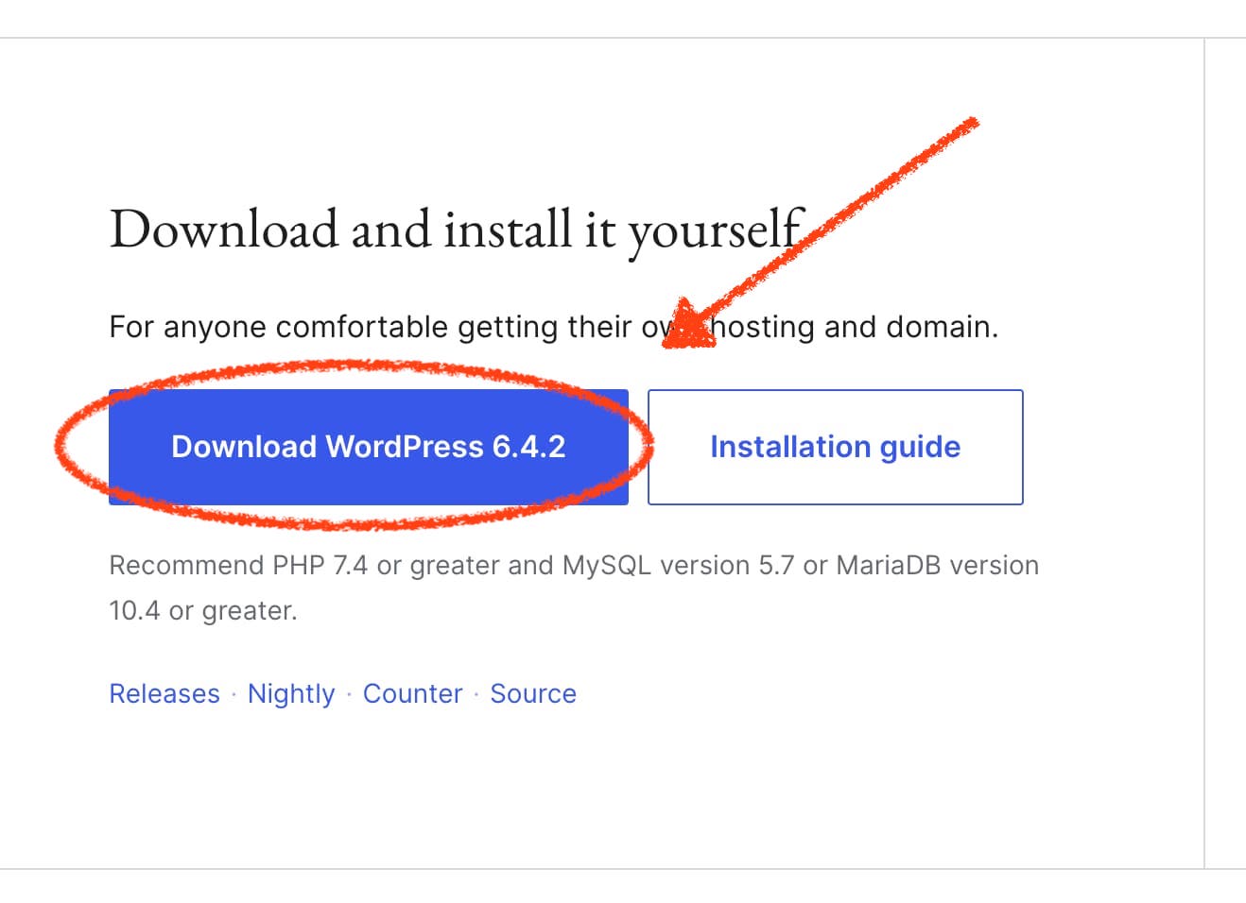
Task: Go to the Nightly builds link
Action: 291,693
